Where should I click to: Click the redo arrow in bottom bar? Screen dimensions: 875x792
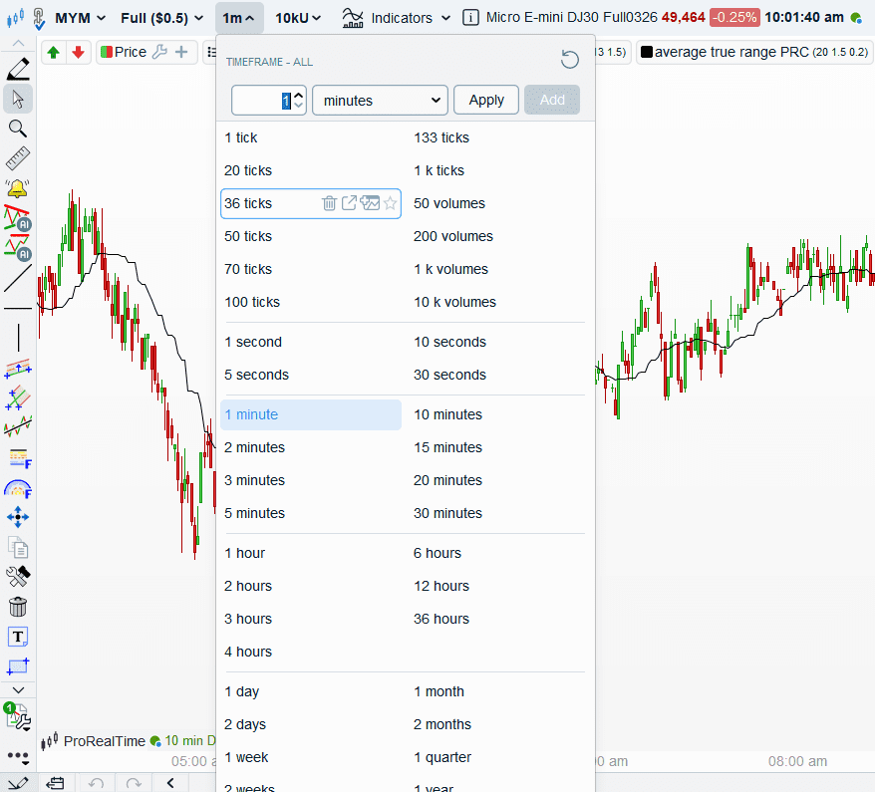[134, 783]
